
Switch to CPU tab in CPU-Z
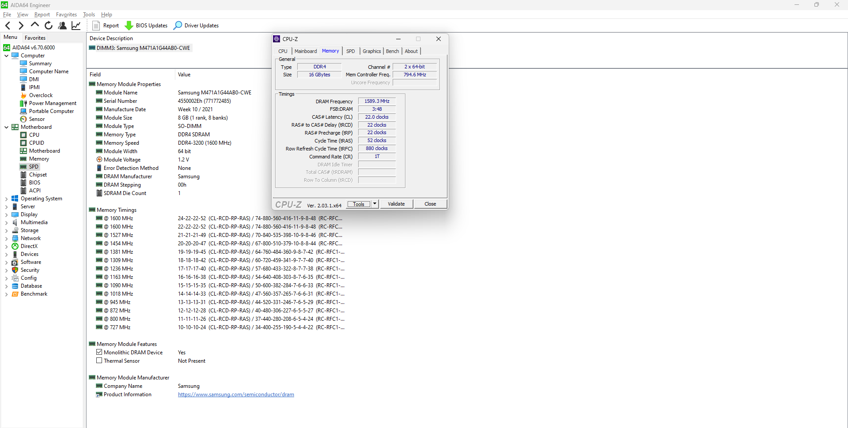283,51
